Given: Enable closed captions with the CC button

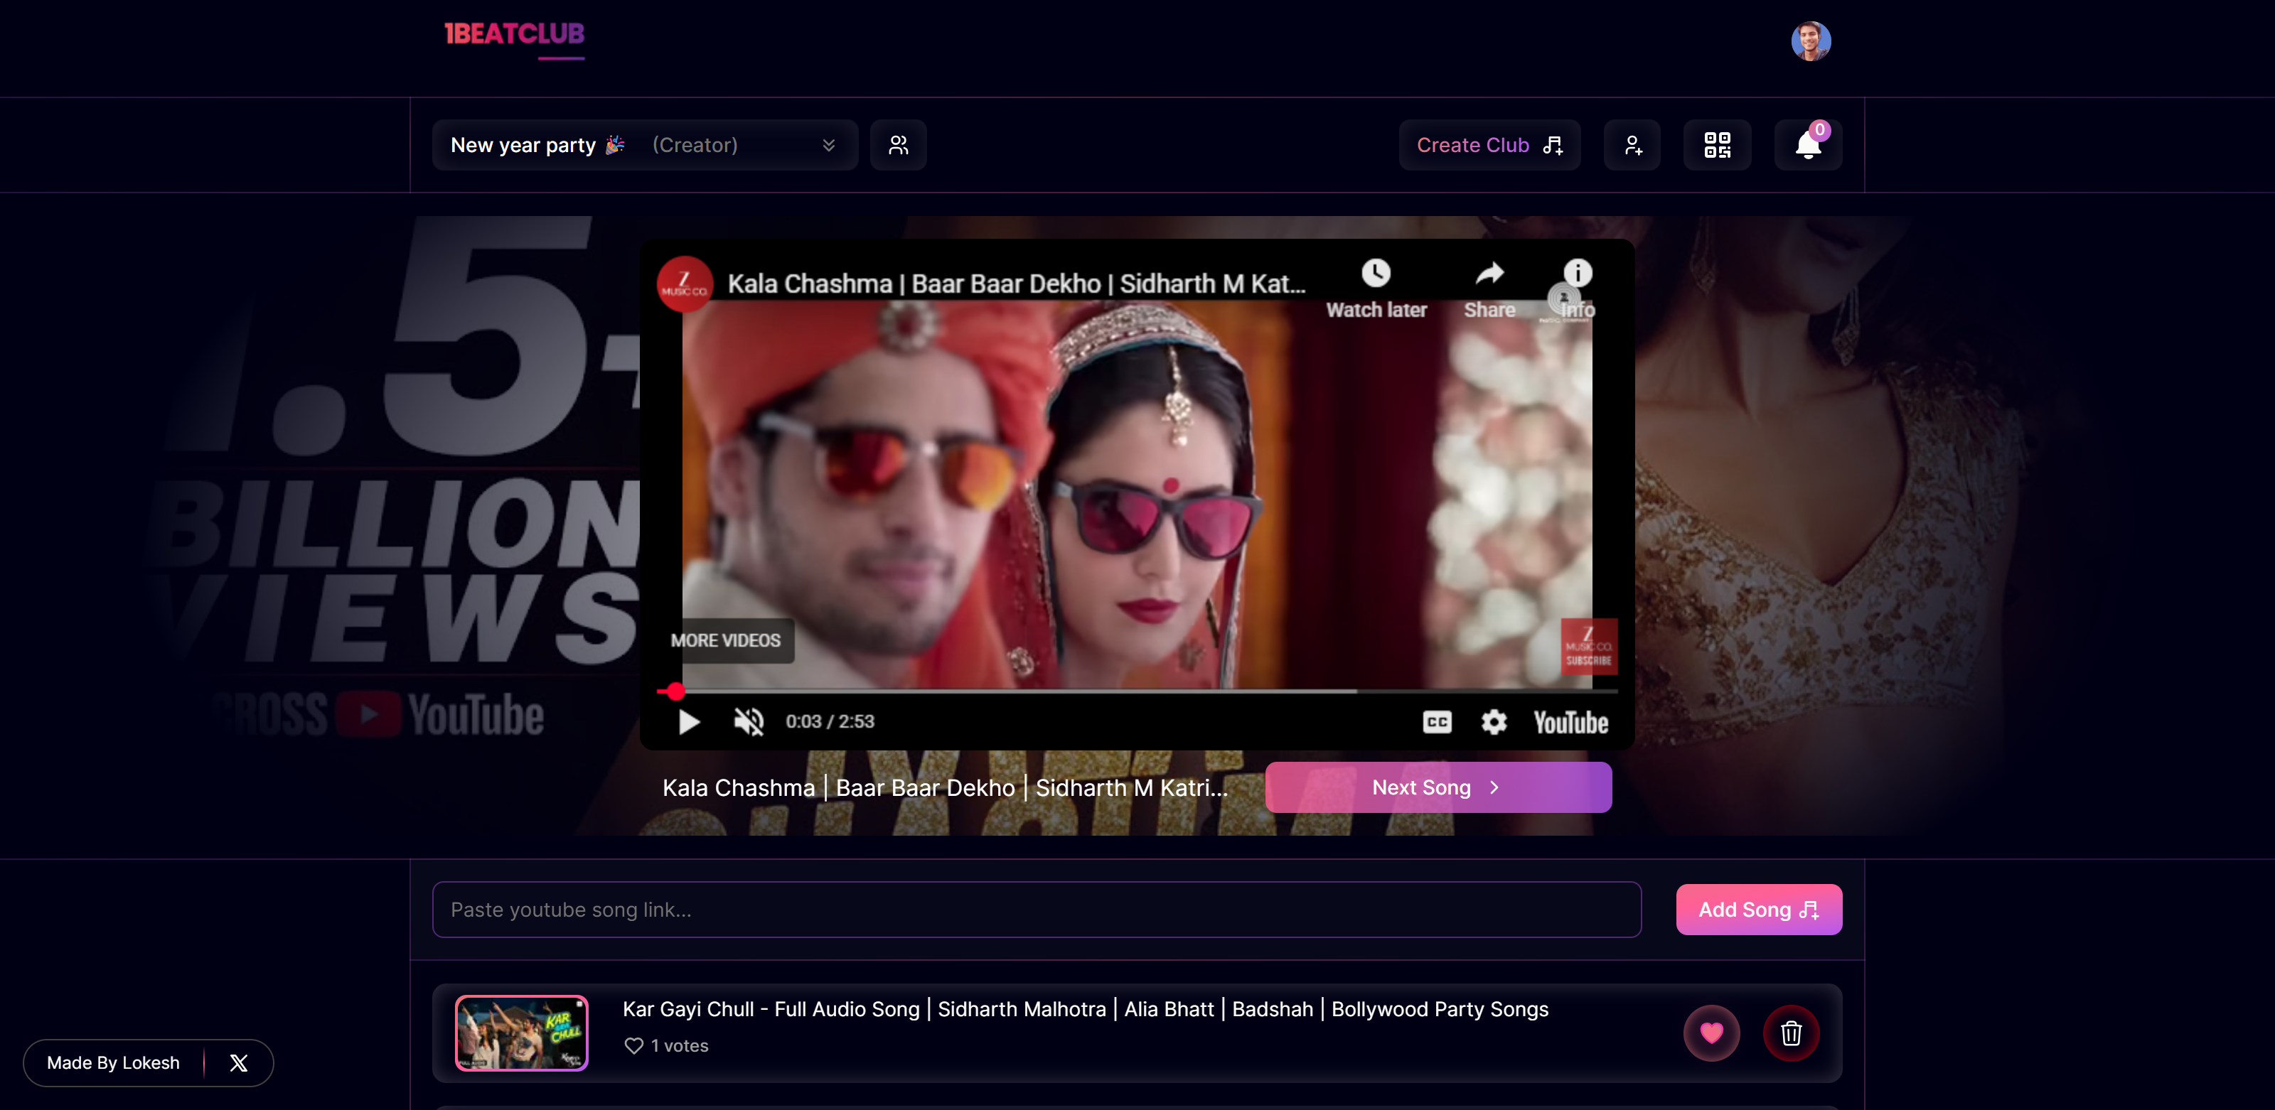Looking at the screenshot, I should tap(1437, 721).
